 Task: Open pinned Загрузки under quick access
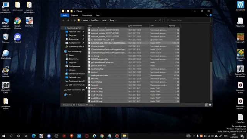73,35
